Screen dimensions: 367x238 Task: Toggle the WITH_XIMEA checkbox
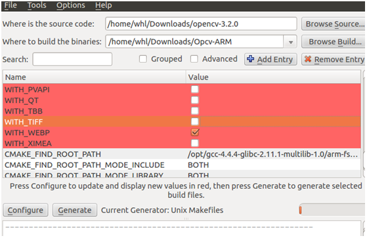point(195,143)
